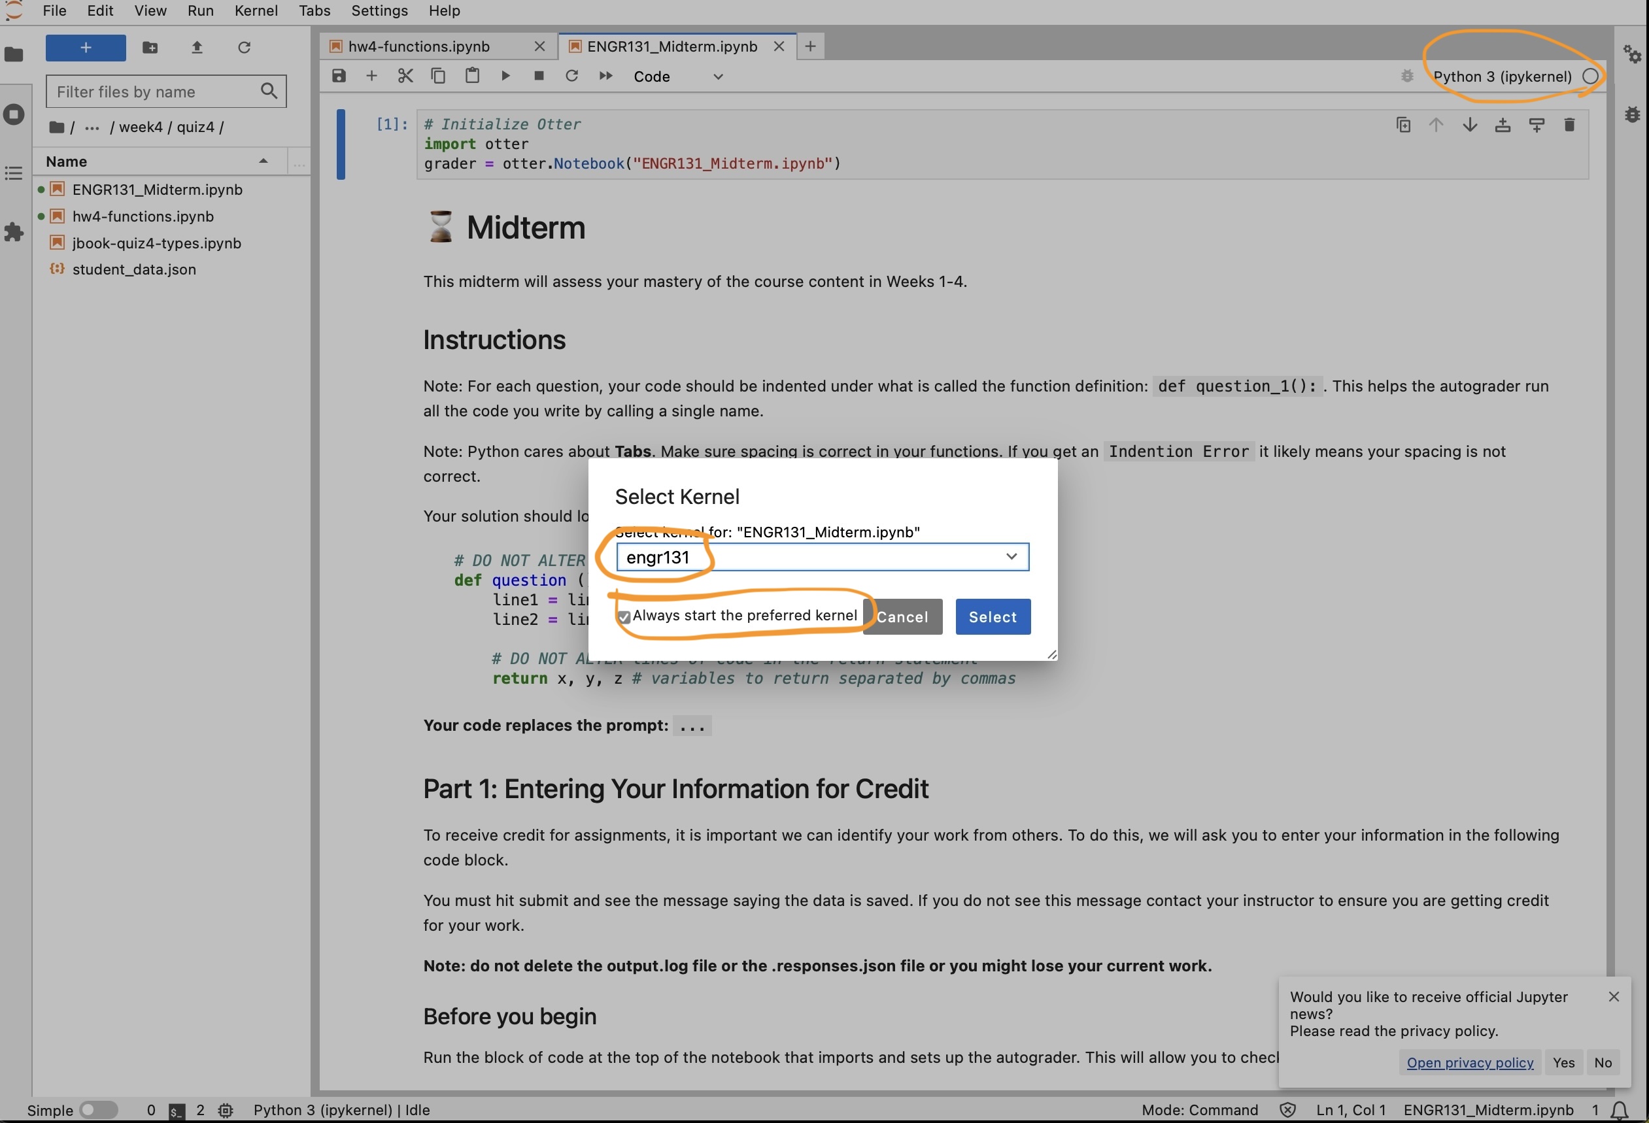This screenshot has width=1649, height=1123.
Task: Run the selected cell
Action: [505, 76]
